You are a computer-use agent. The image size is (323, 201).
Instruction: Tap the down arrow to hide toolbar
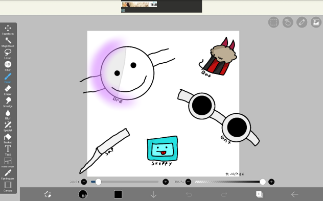[153, 194]
